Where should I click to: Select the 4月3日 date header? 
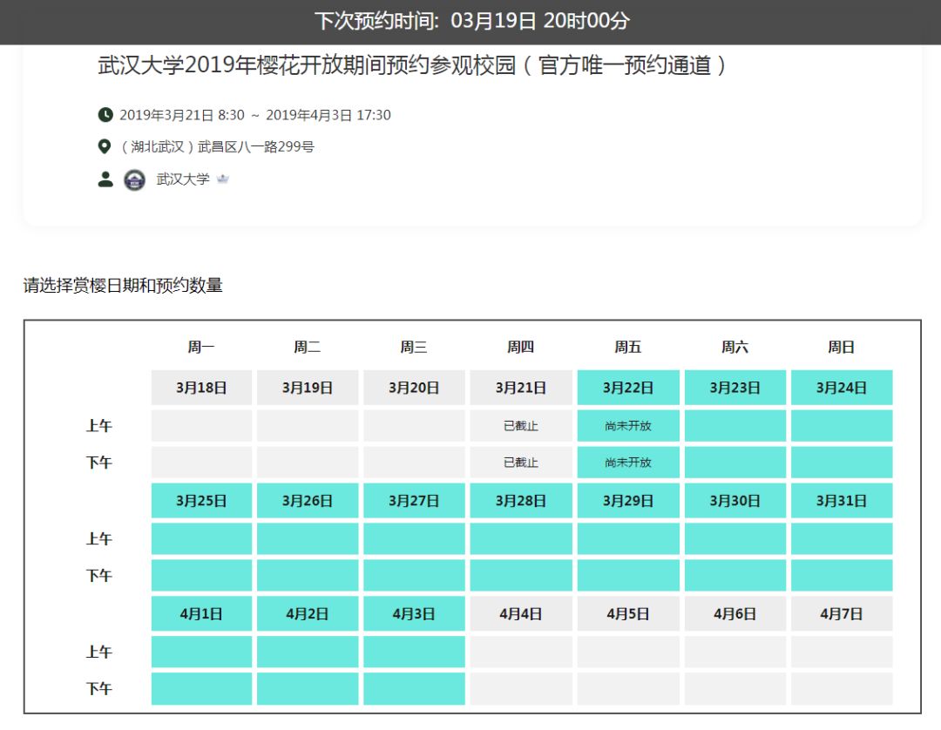tap(414, 613)
